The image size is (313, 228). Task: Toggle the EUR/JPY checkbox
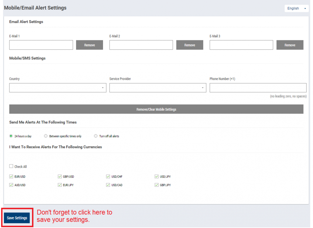tap(60, 185)
